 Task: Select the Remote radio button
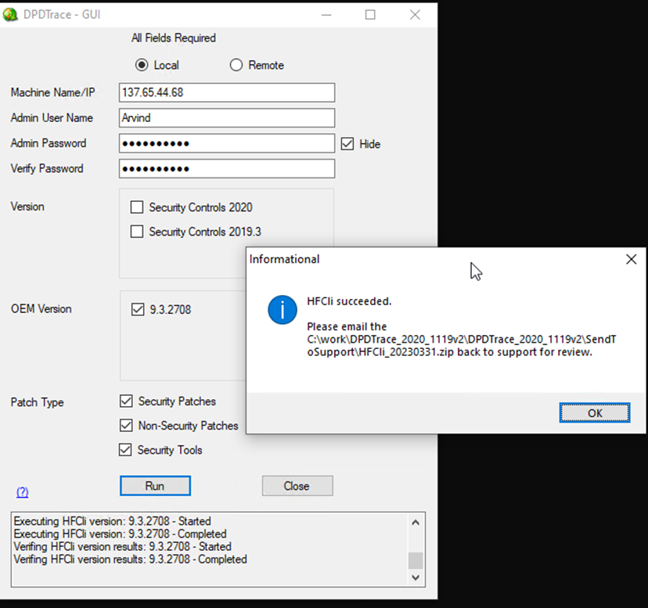click(x=236, y=65)
